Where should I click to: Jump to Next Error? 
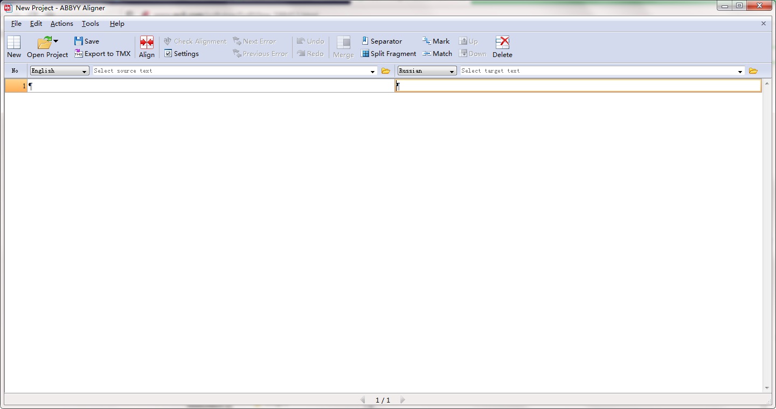tap(254, 41)
